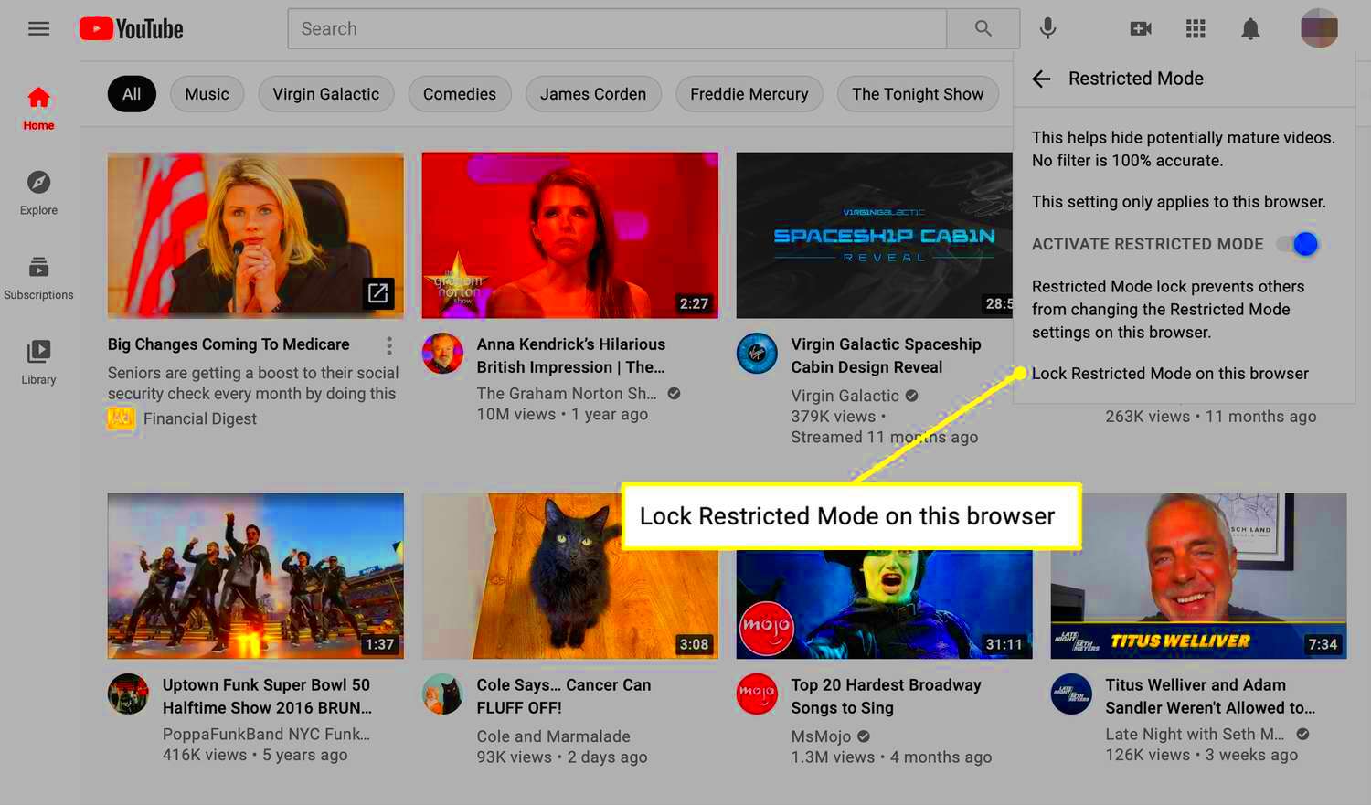
Task: Open Virgin Galactic Spaceship Cabin Design Reveal title
Action: coord(886,355)
